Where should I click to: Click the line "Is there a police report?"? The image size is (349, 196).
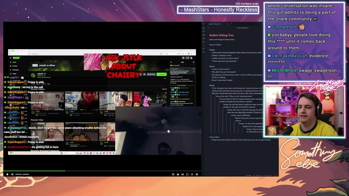tap(221, 69)
